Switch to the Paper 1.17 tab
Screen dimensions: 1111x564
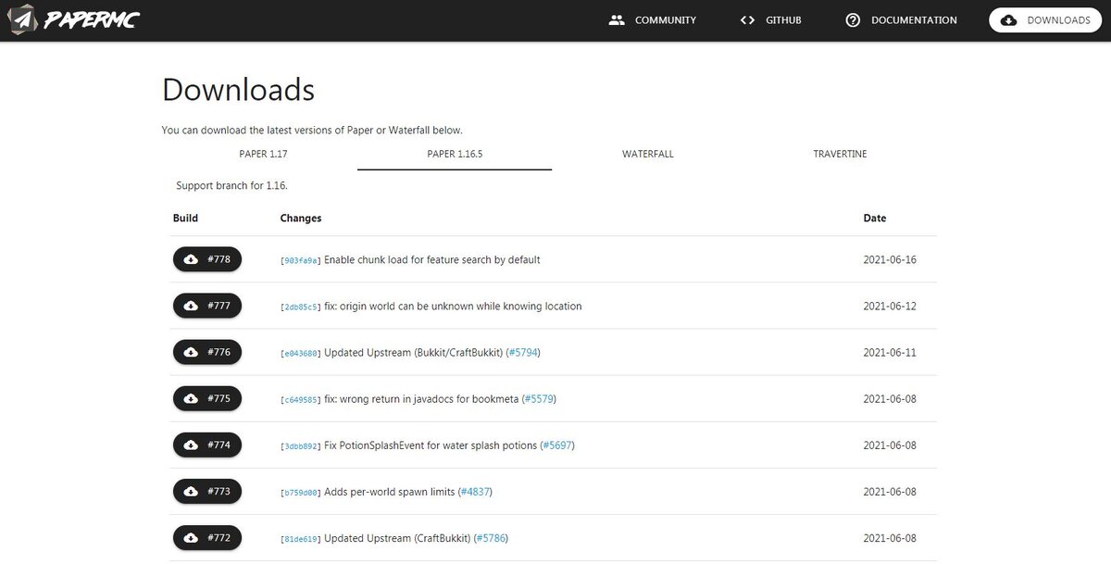[x=263, y=154]
